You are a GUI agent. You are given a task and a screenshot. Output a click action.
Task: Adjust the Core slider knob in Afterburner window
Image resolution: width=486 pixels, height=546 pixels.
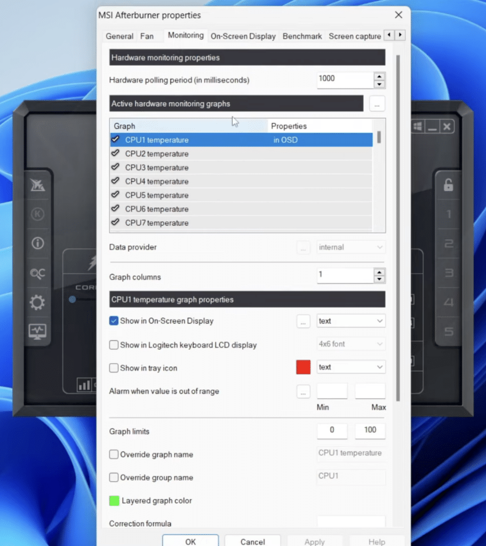coord(72,299)
